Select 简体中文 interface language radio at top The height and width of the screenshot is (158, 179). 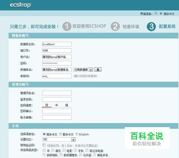[x=161, y=13]
